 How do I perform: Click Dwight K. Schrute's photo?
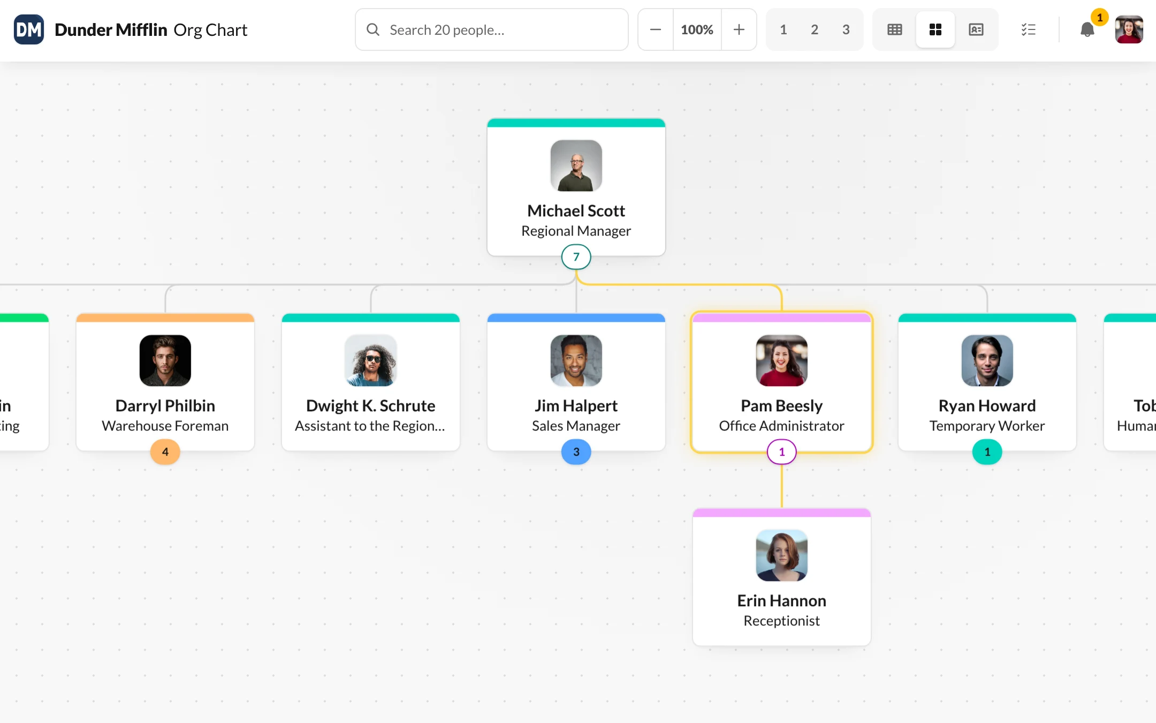pyautogui.click(x=371, y=361)
